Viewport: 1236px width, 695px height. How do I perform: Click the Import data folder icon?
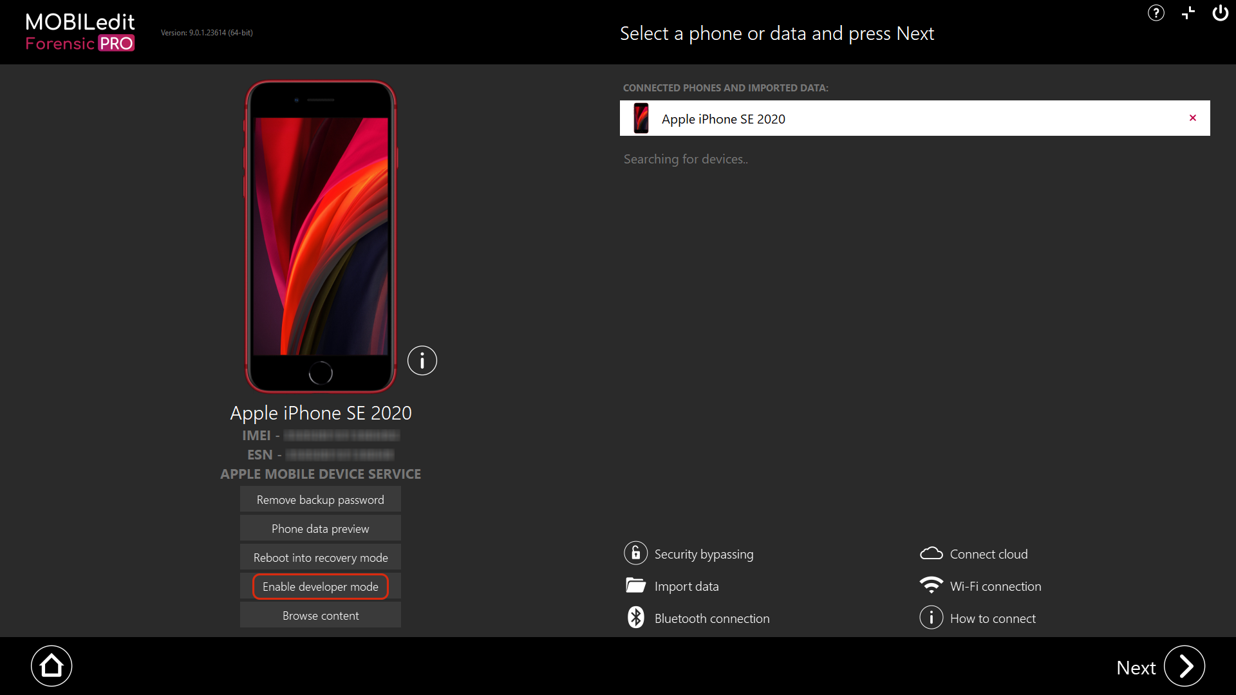(635, 585)
